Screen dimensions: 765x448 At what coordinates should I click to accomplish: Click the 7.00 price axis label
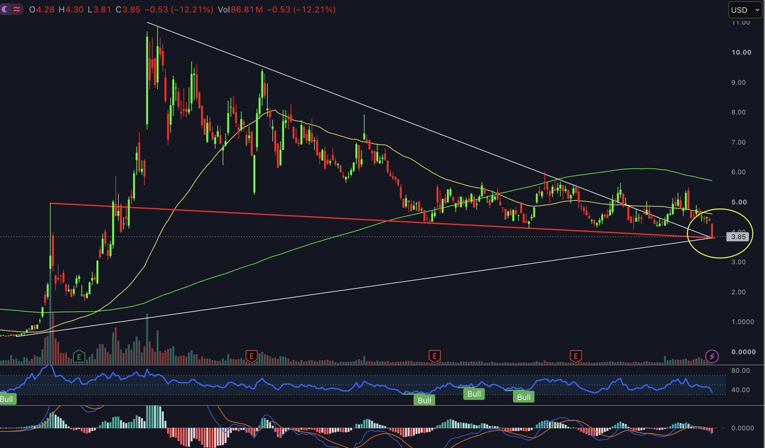[738, 142]
